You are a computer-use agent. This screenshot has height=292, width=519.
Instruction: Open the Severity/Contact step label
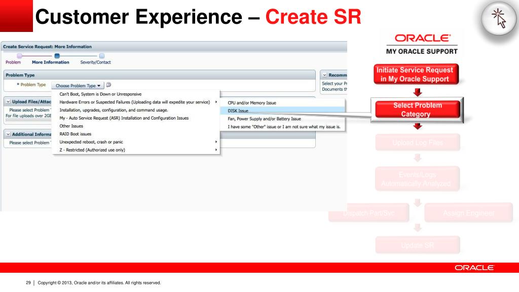coord(96,62)
